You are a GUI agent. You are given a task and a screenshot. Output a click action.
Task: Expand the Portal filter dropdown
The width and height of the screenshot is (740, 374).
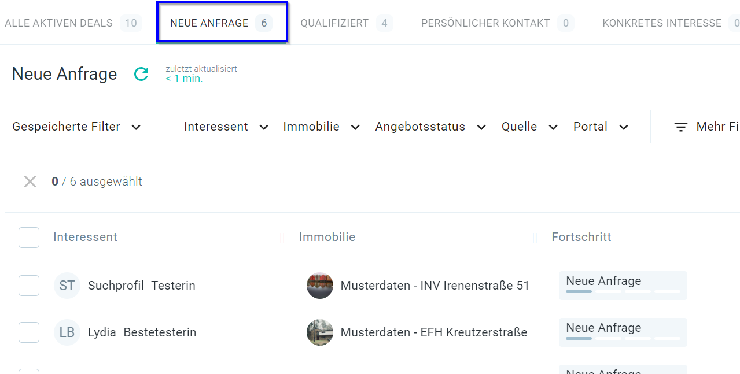pos(601,127)
